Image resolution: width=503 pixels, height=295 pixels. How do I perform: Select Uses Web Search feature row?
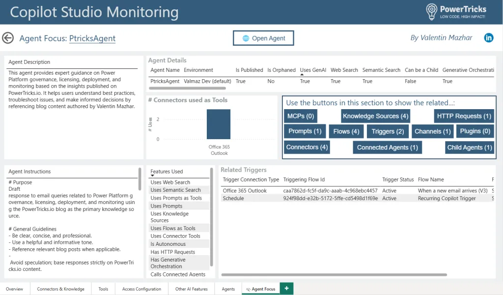coord(179,182)
